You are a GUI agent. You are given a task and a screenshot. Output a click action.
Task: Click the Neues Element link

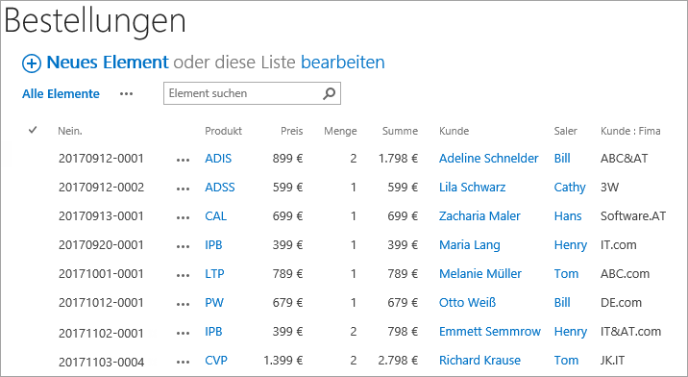tap(108, 63)
